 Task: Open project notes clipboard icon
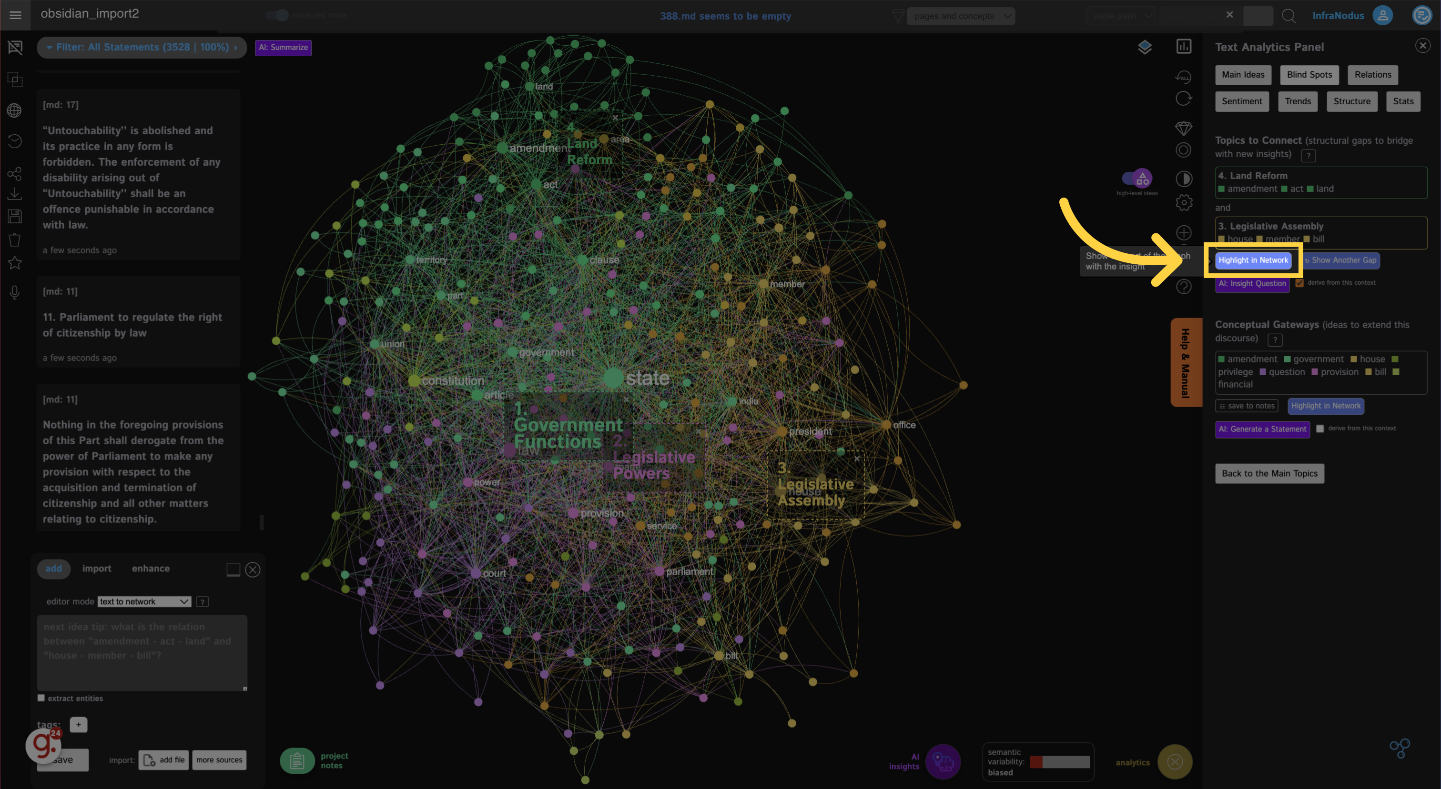click(297, 760)
